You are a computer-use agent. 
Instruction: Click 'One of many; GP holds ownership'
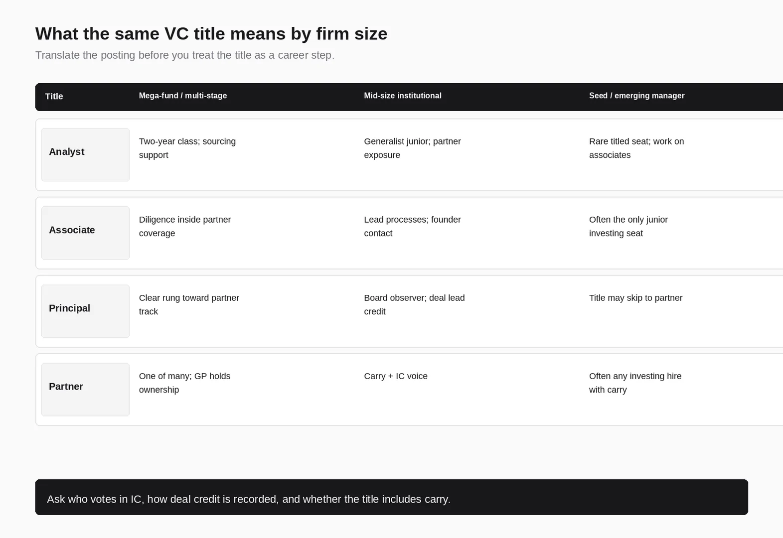[185, 383]
